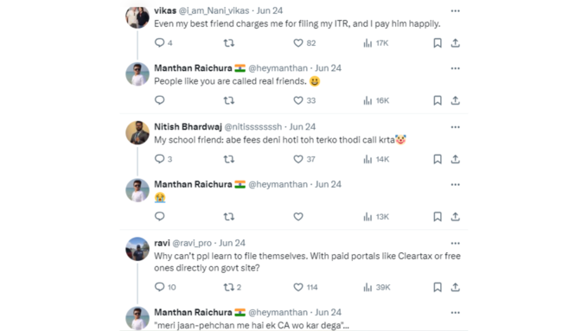588x331 pixels.
Task: View analytics showing 39K views
Action: pos(376,287)
